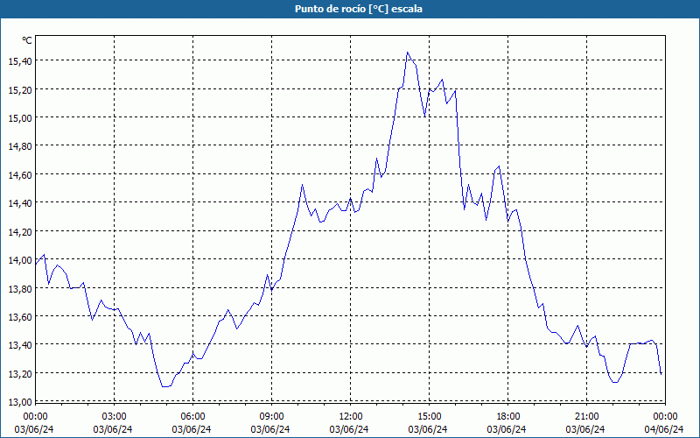Viewport: 700px width, 438px height.
Task: Click the °C unit label on the axis
Action: point(27,40)
